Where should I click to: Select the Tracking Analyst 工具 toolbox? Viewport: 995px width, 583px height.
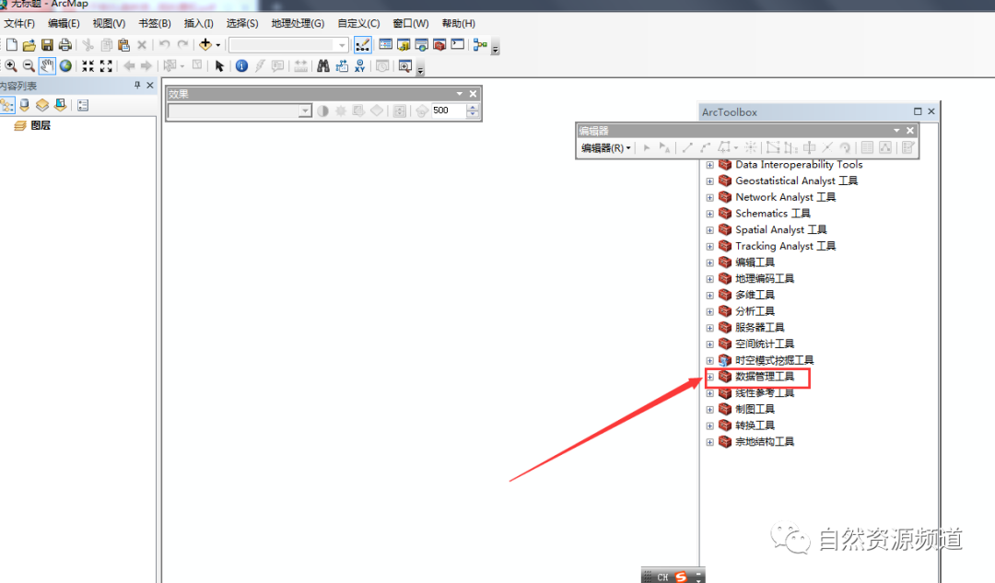click(785, 246)
